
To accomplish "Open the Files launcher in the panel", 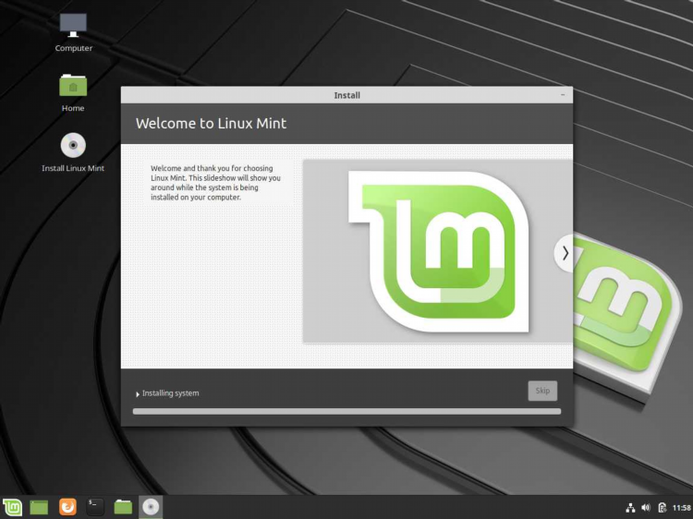I will click(x=123, y=507).
